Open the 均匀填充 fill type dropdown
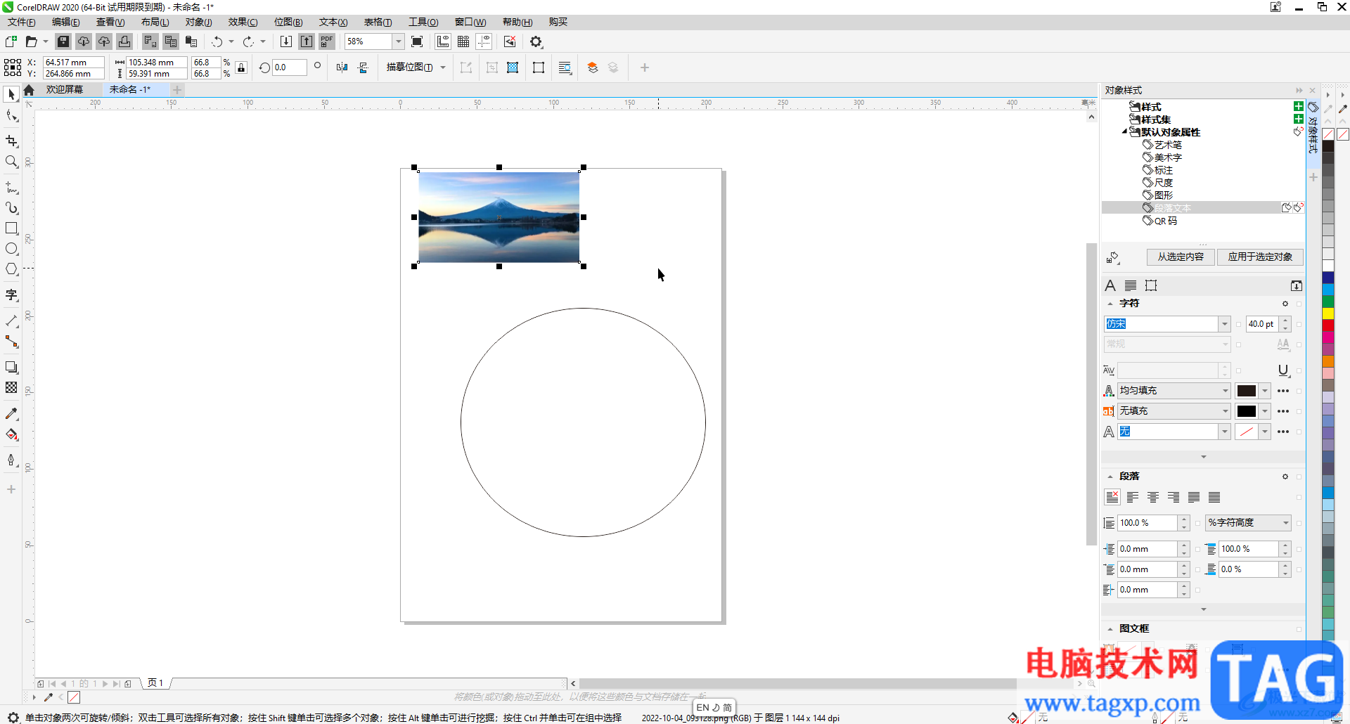 click(x=1225, y=391)
